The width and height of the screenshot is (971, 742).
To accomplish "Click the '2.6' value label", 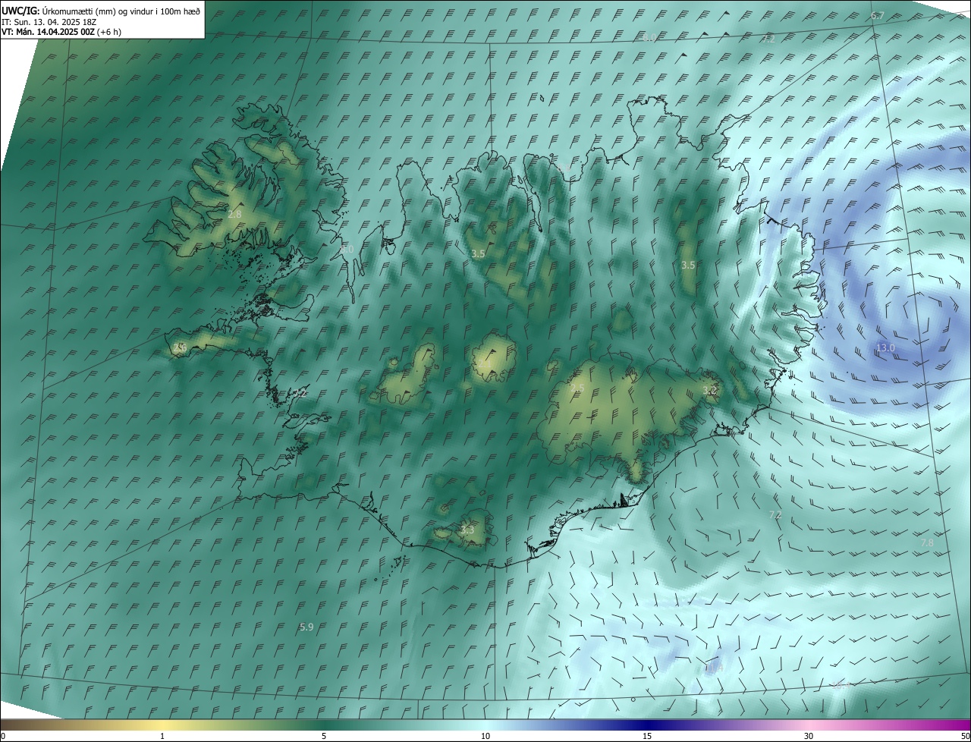I will tap(180, 347).
